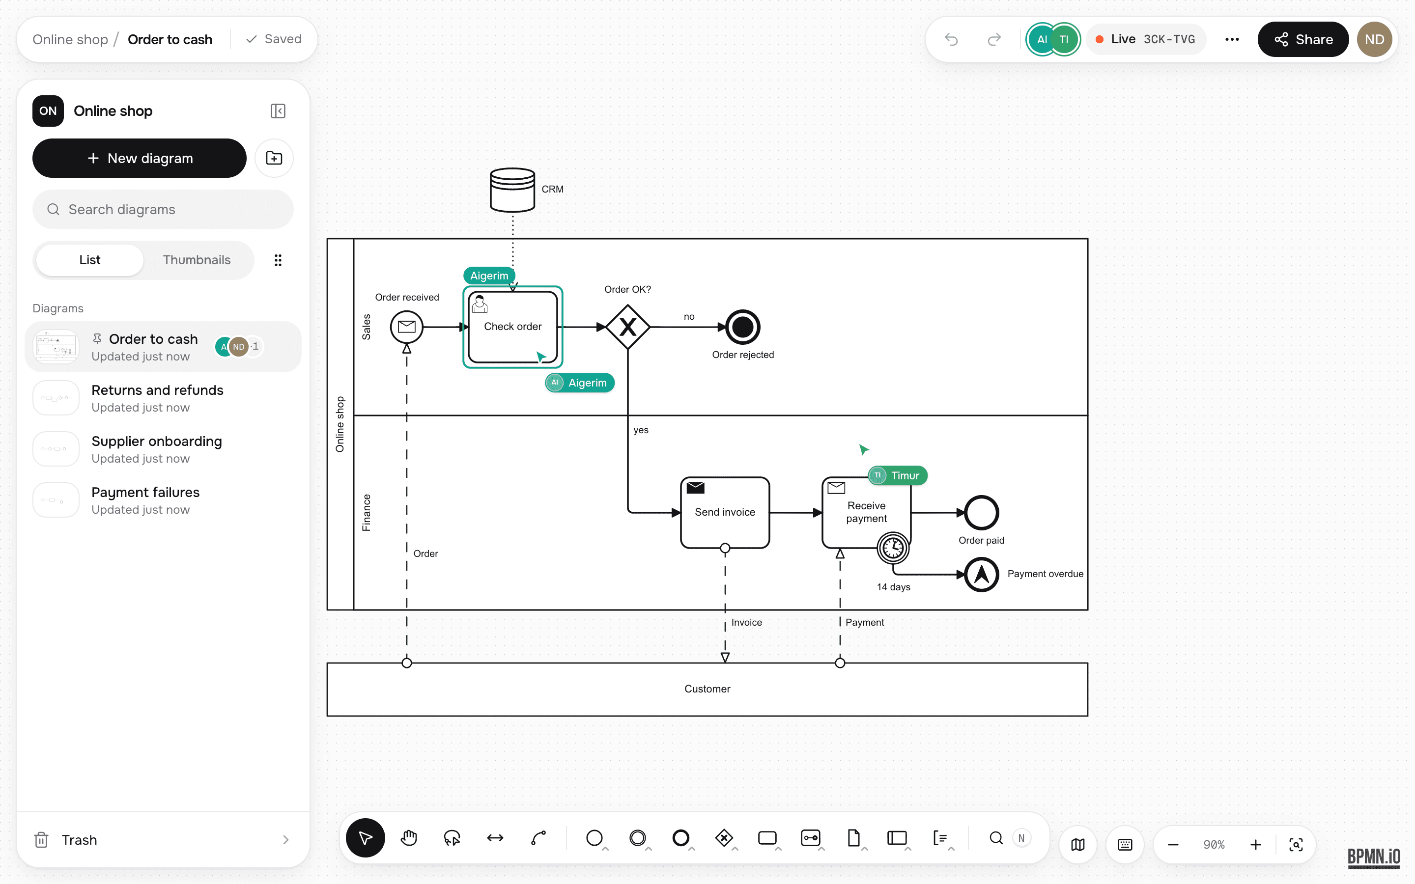
Task: Collapse the sidebar panel
Action: [x=278, y=111]
